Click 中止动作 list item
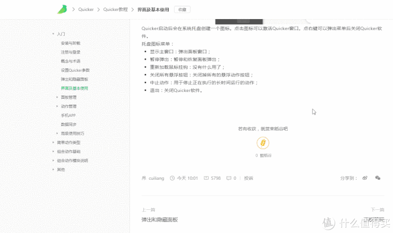393x233 pixels. point(204,83)
